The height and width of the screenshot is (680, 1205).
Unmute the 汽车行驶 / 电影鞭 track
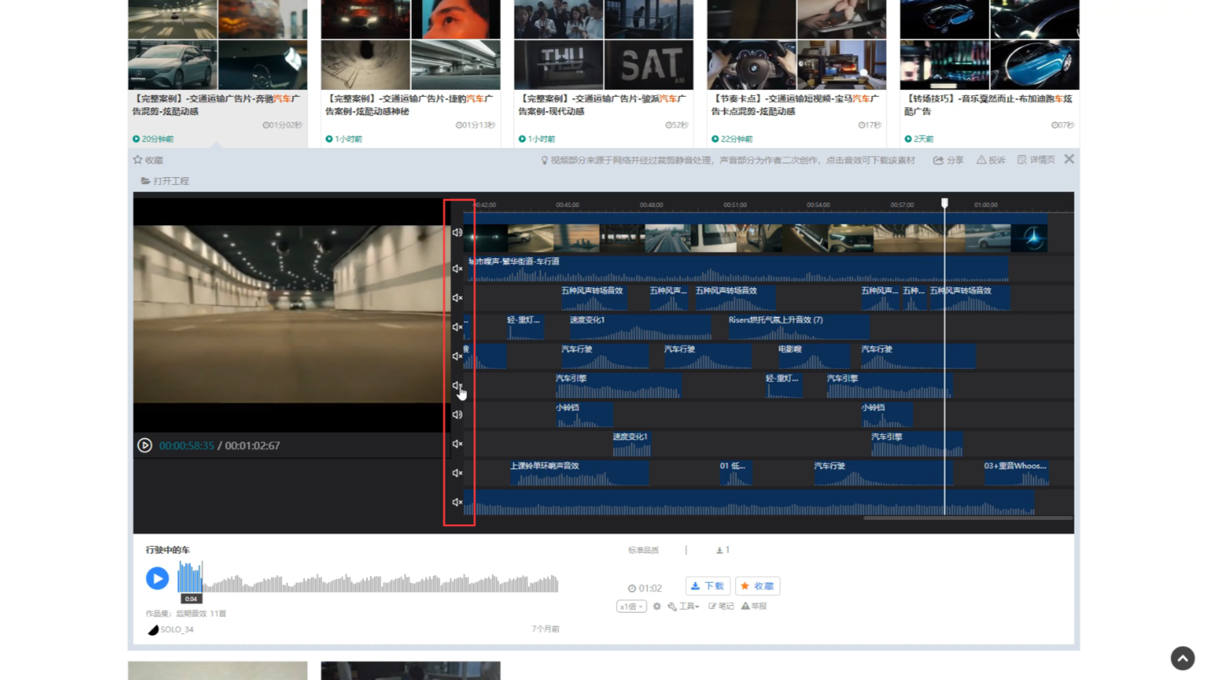[457, 356]
